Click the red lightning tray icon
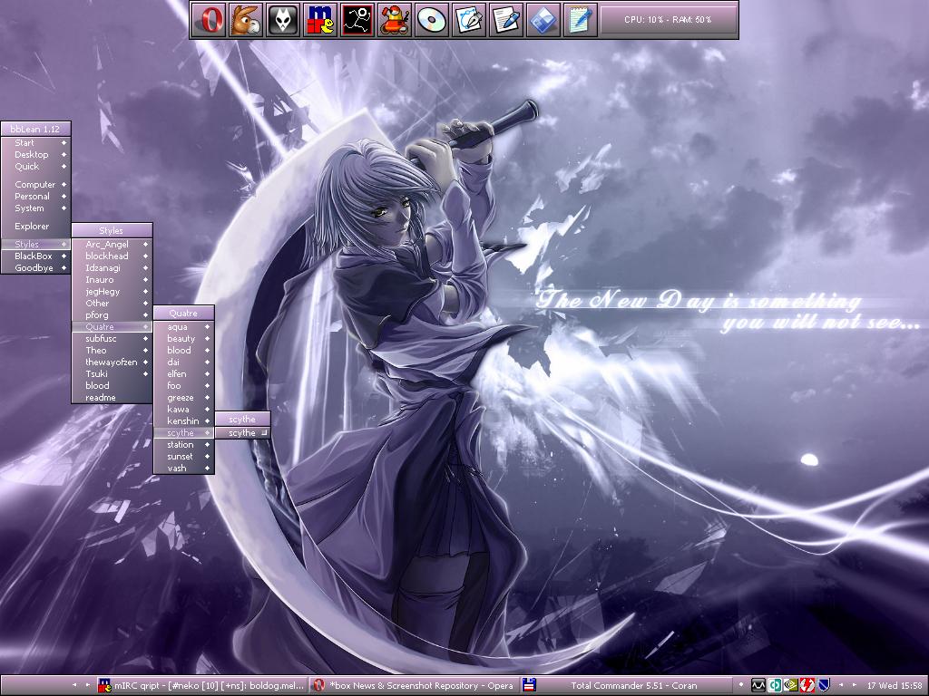This screenshot has height=696, width=929. [807, 685]
